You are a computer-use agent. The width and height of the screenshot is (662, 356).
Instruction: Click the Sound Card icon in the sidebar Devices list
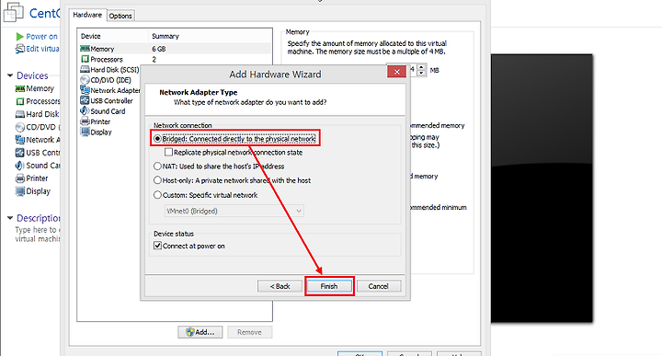19,166
